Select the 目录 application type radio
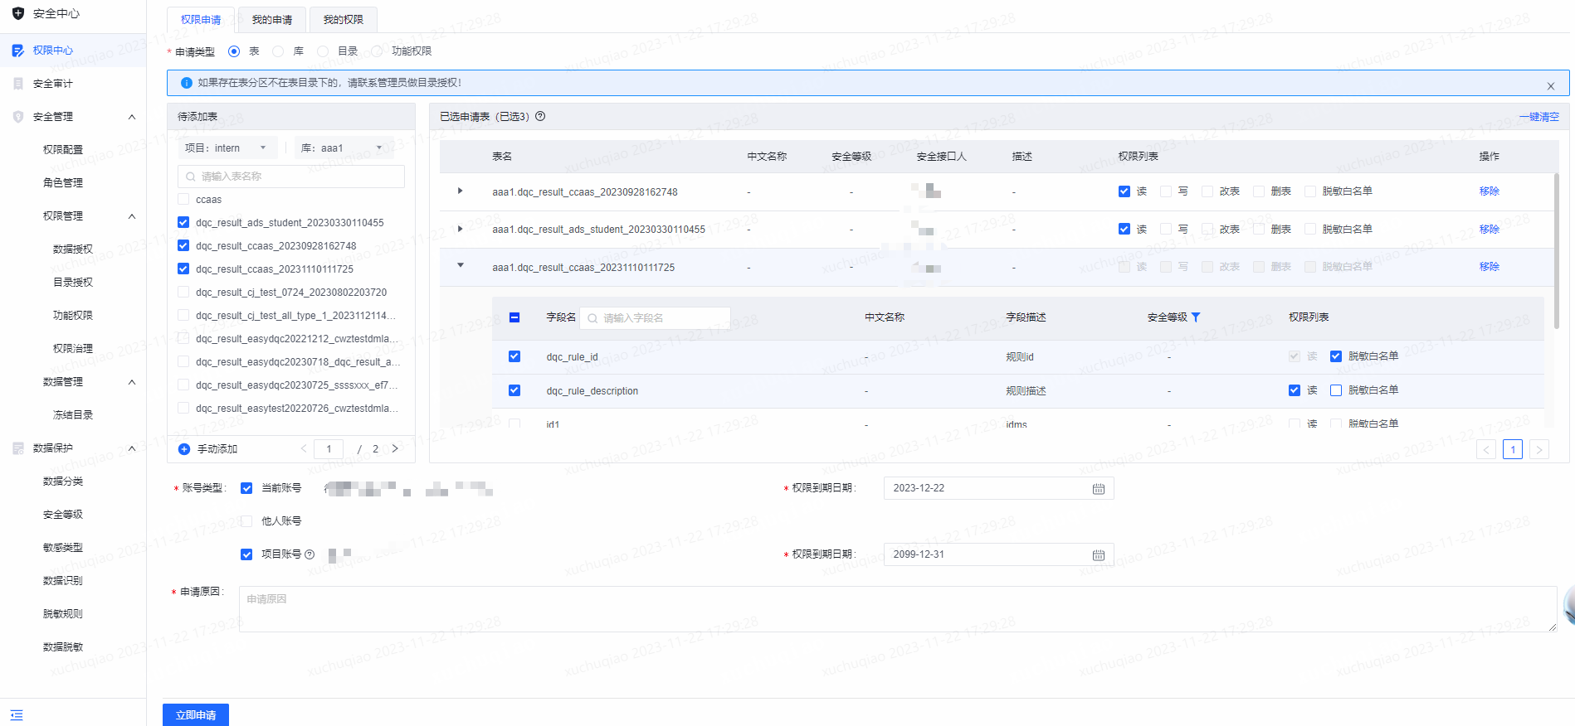Viewport: 1575px width, 726px height. pyautogui.click(x=323, y=51)
